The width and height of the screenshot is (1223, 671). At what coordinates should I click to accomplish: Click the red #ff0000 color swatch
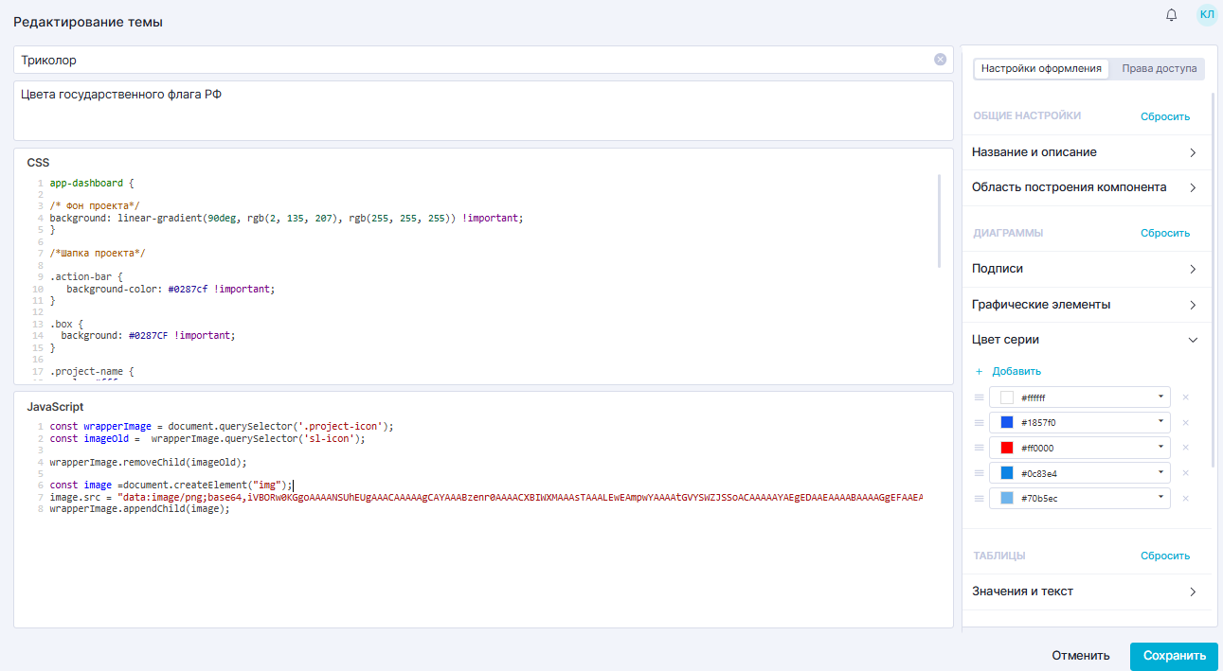(1007, 448)
